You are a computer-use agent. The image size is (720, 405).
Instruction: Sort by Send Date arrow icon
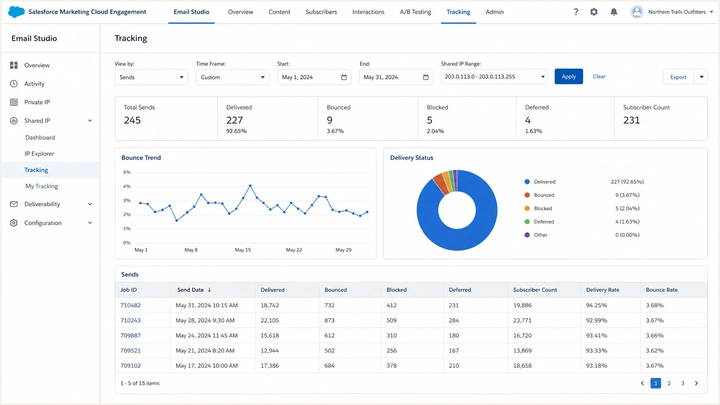click(209, 290)
